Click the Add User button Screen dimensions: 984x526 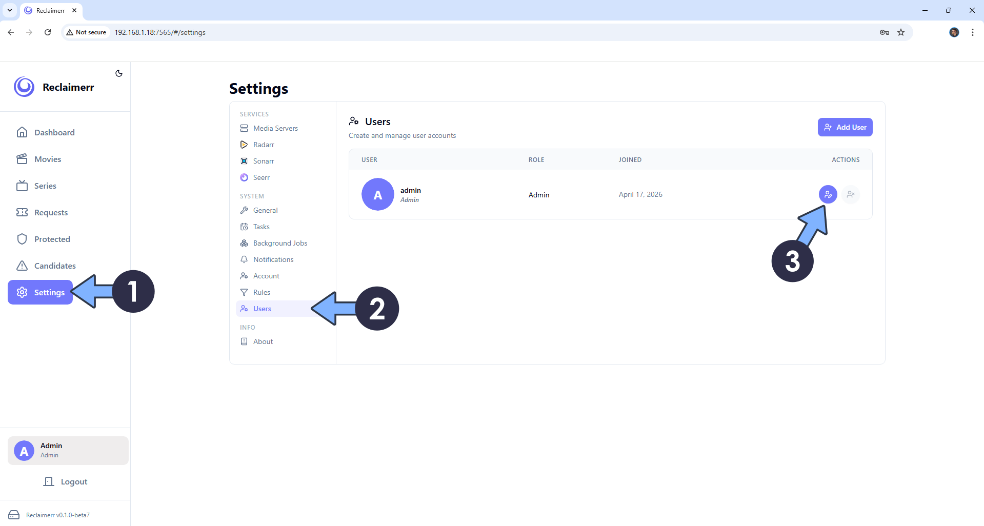845,127
